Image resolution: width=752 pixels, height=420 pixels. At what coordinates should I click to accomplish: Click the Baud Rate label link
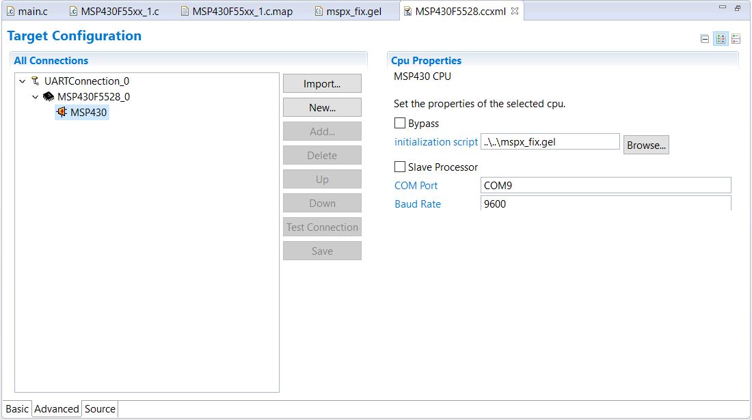click(x=417, y=204)
